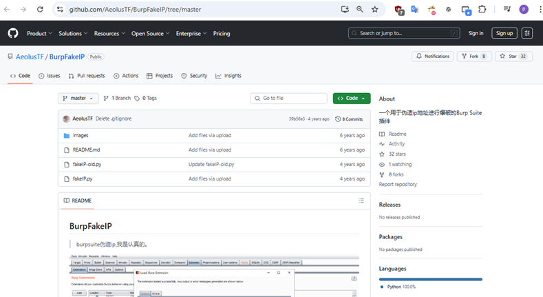Click the repository icon before AeolusTF

click(x=10, y=57)
